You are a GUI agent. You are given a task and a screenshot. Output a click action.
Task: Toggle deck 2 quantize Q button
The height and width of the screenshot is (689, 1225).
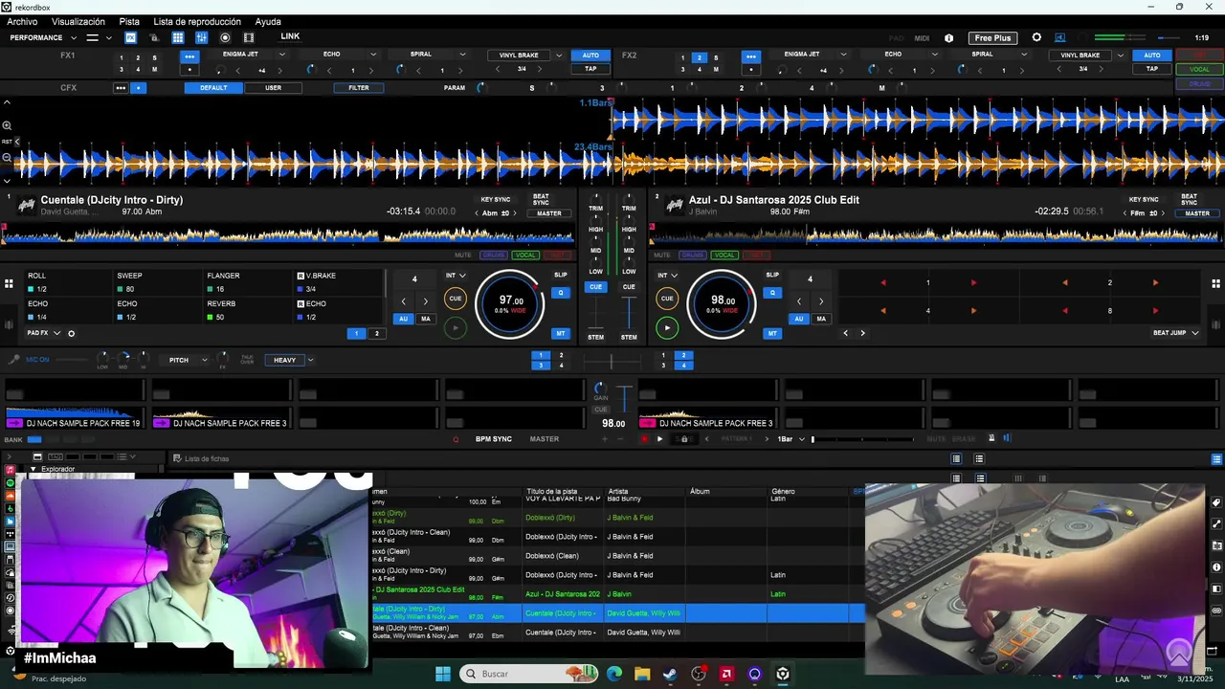[772, 293]
